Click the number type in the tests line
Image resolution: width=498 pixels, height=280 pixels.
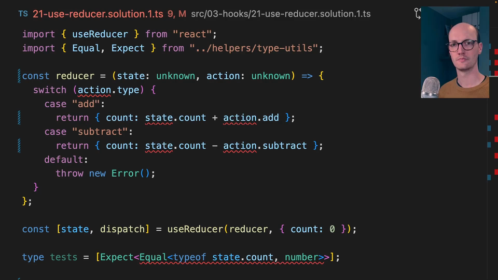click(301, 257)
